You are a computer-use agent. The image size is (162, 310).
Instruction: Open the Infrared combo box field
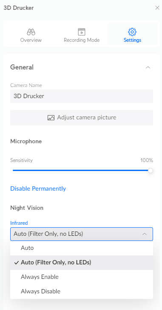tap(82, 234)
